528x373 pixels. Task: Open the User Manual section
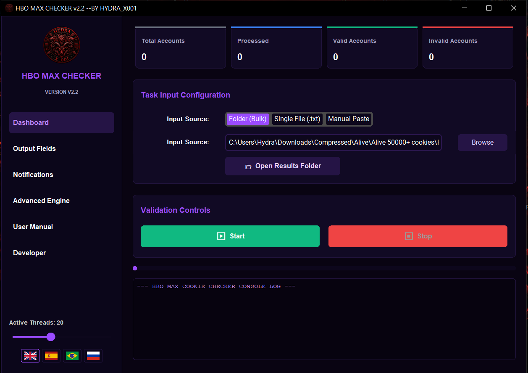click(62, 227)
